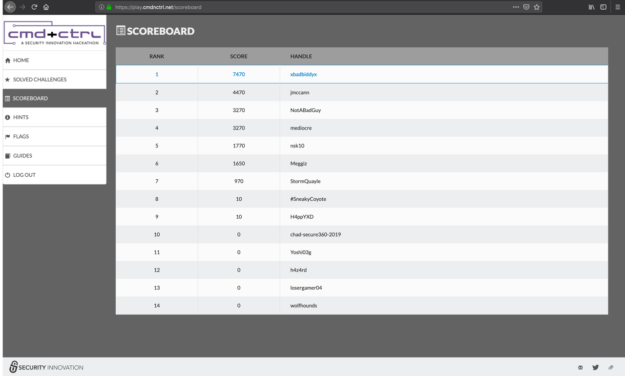Open the Firefox hamburger menu
This screenshot has height=376, width=625.
618,7
